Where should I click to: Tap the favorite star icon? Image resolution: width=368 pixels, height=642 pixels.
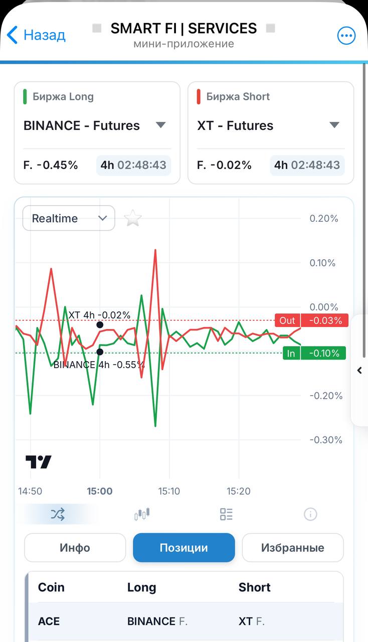[133, 218]
